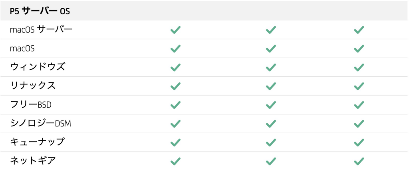
Task: Click the P5 サーバー OS header label
Action: [x=40, y=11]
